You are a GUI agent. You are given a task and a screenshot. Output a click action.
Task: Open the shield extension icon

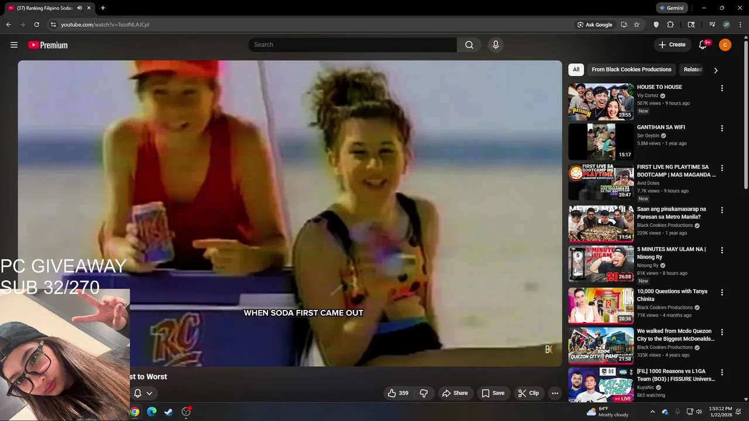[656, 25]
